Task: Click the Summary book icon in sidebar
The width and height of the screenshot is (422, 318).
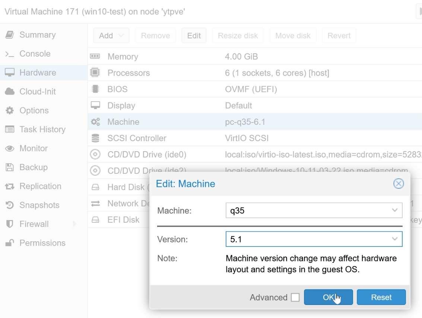Action: point(10,35)
